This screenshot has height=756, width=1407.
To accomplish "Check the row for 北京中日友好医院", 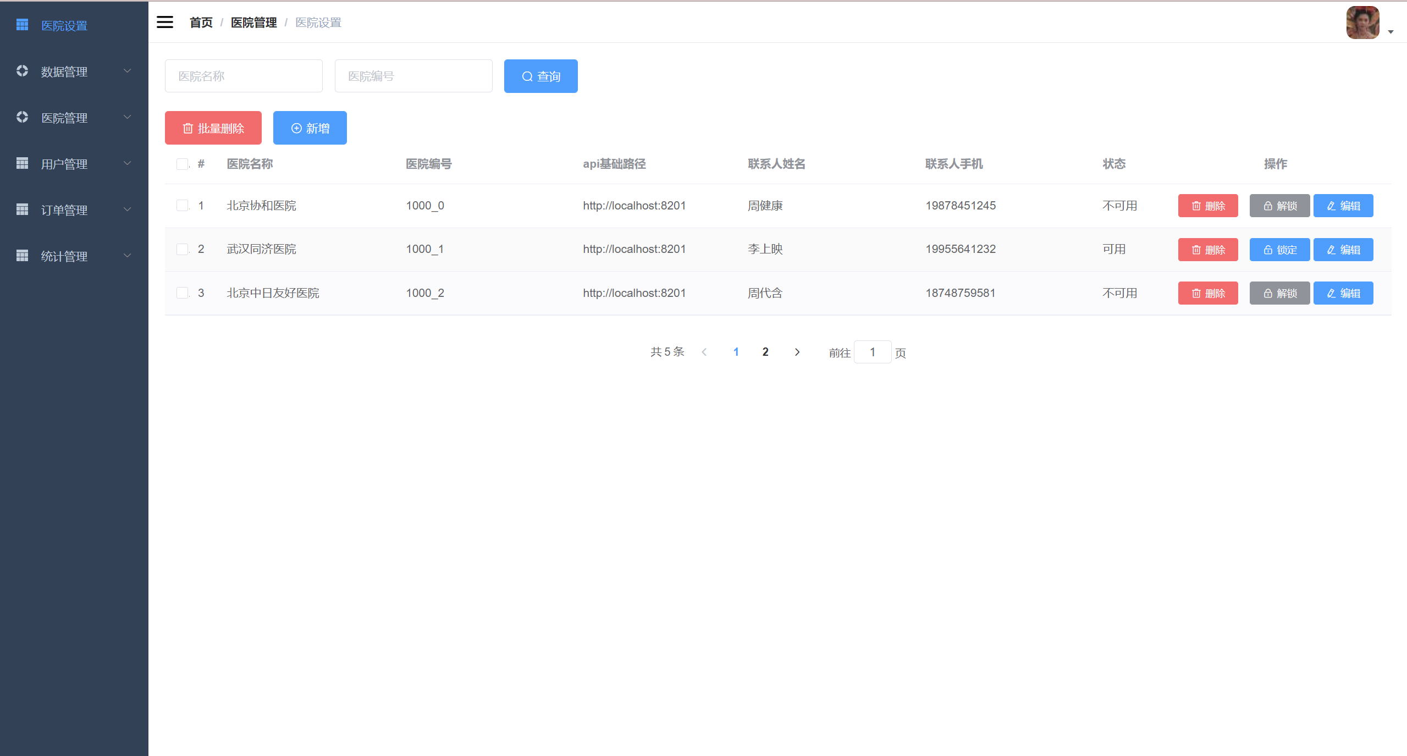I will point(182,293).
